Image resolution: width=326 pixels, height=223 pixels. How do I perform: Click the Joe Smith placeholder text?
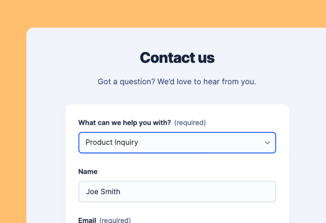[103, 191]
